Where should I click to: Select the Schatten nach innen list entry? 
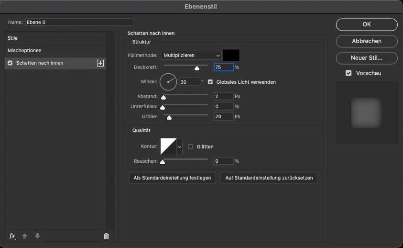55,63
